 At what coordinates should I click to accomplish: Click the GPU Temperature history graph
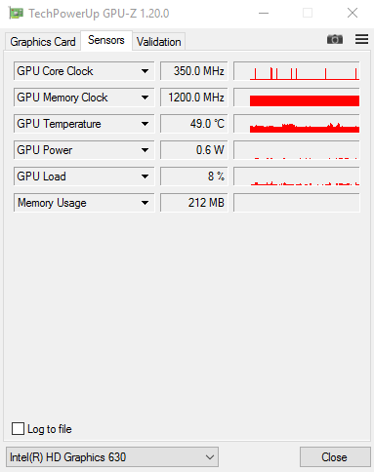[x=297, y=124]
